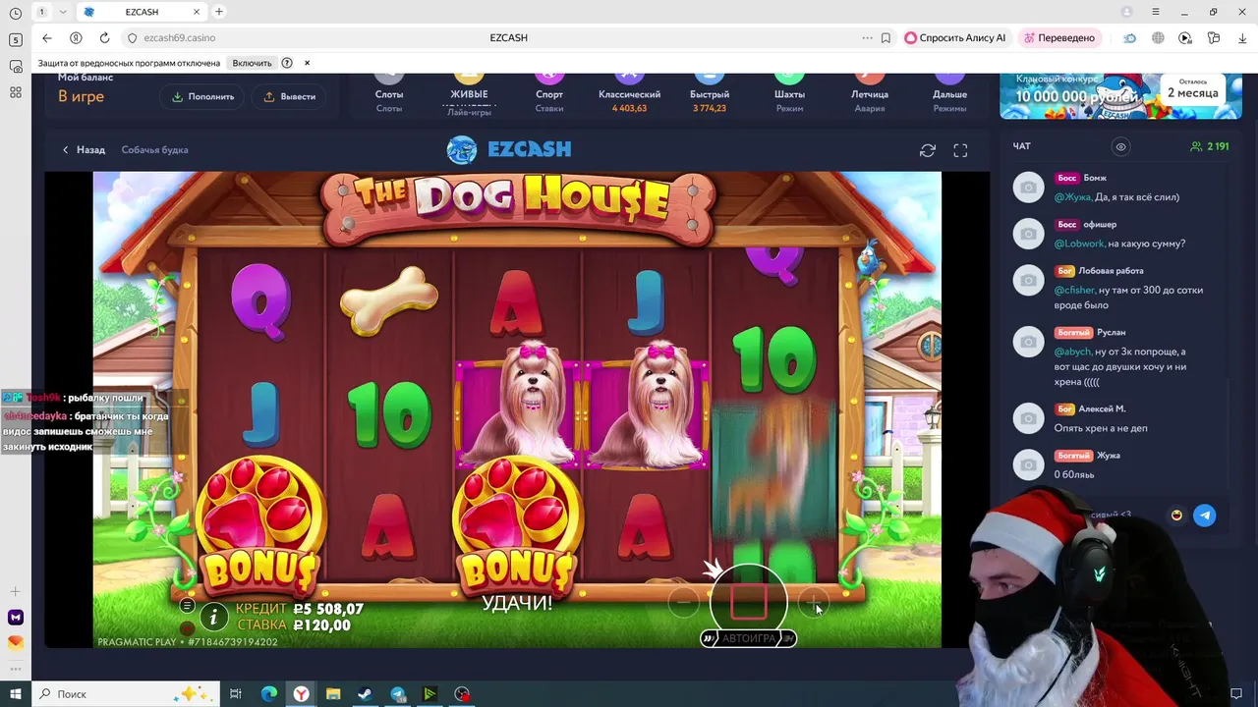The image size is (1258, 707).
Task: Toggle the slot sound button
Action: (187, 627)
